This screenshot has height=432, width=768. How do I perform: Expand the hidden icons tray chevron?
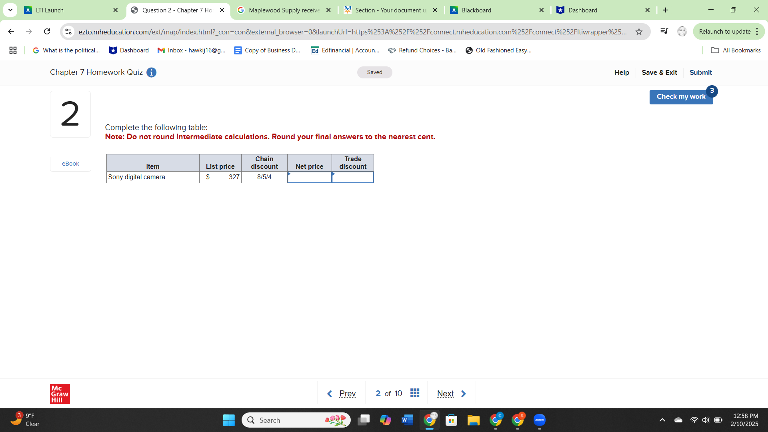click(x=662, y=420)
